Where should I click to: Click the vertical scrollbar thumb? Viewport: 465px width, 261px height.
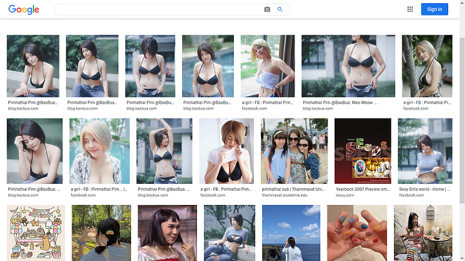[x=462, y=120]
